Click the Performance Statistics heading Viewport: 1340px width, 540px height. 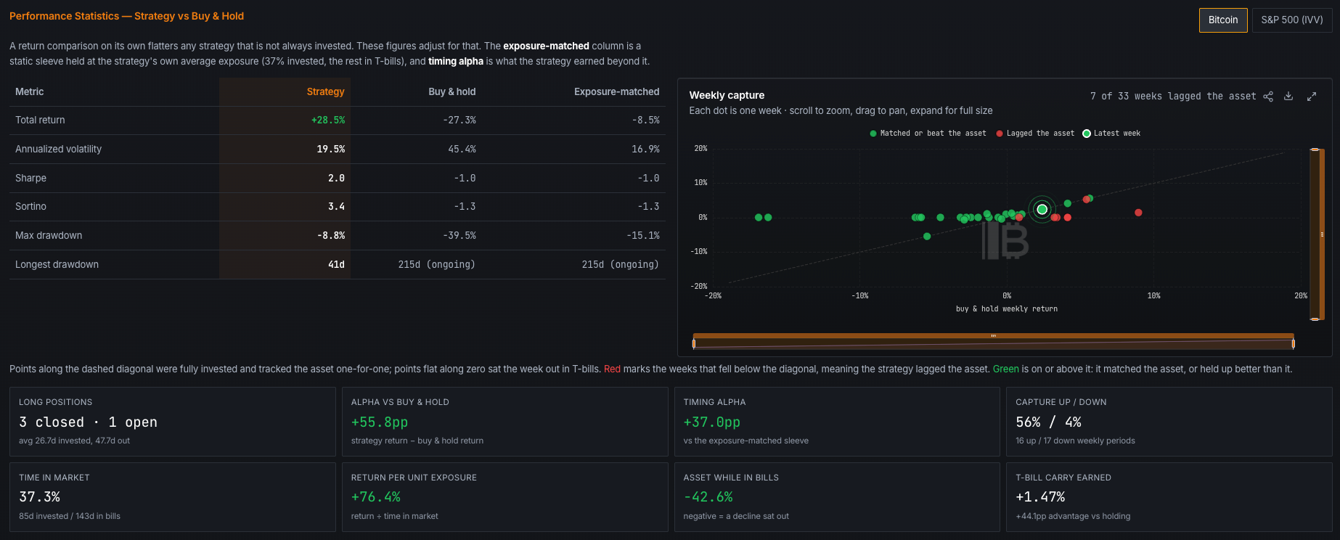[x=126, y=16]
